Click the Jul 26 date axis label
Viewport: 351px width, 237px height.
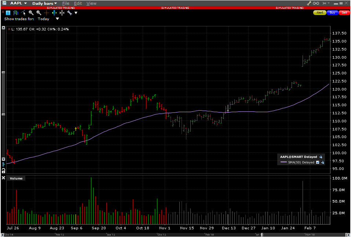(13, 228)
